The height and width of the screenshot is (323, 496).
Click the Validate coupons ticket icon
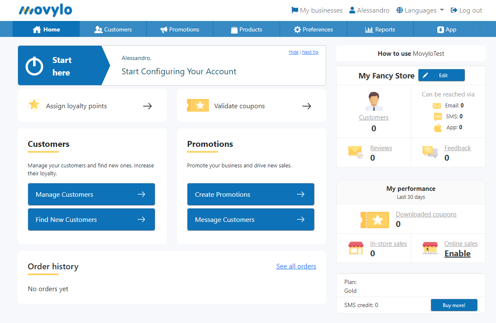[x=198, y=105]
